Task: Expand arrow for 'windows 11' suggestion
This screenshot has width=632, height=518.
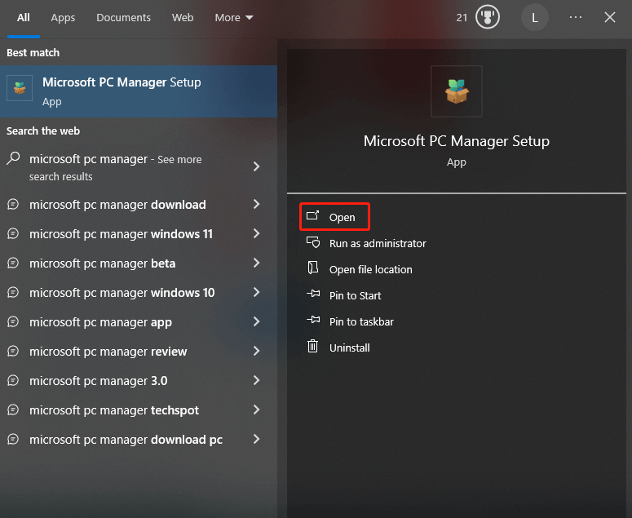Action: click(x=256, y=233)
